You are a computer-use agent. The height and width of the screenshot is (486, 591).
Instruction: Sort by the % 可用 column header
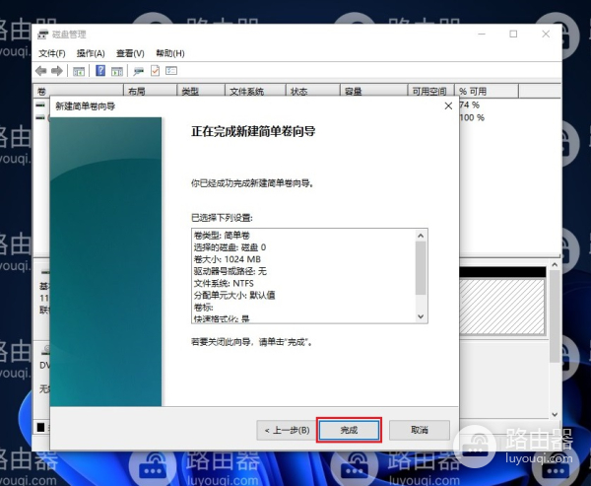[487, 92]
